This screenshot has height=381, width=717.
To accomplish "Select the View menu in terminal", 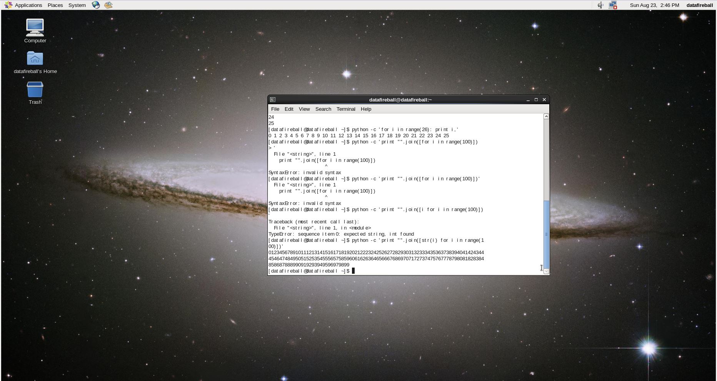I will pyautogui.click(x=304, y=109).
